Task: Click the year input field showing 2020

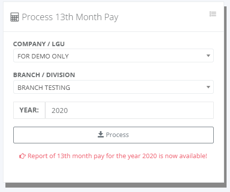Action: [x=129, y=110]
